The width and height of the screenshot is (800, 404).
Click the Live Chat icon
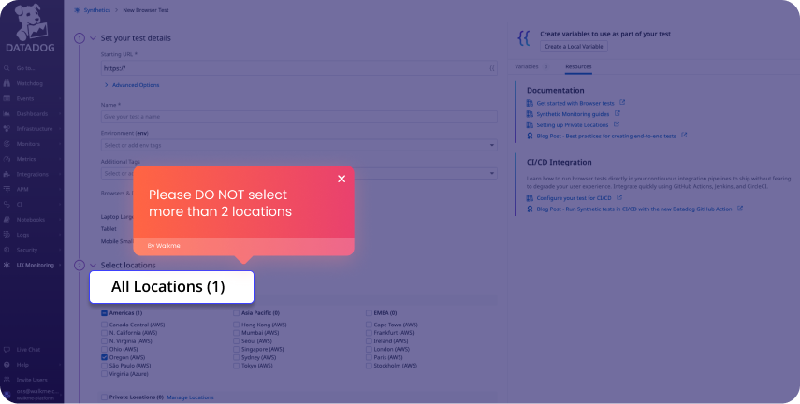click(x=7, y=349)
